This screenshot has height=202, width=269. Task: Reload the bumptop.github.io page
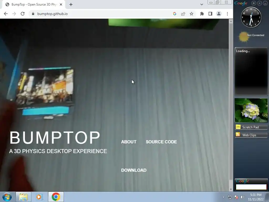click(x=23, y=14)
